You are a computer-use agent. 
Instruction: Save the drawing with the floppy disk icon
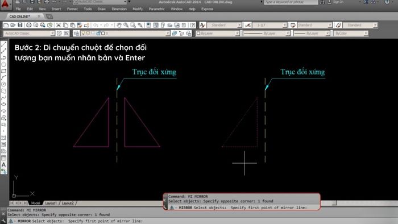point(20,25)
